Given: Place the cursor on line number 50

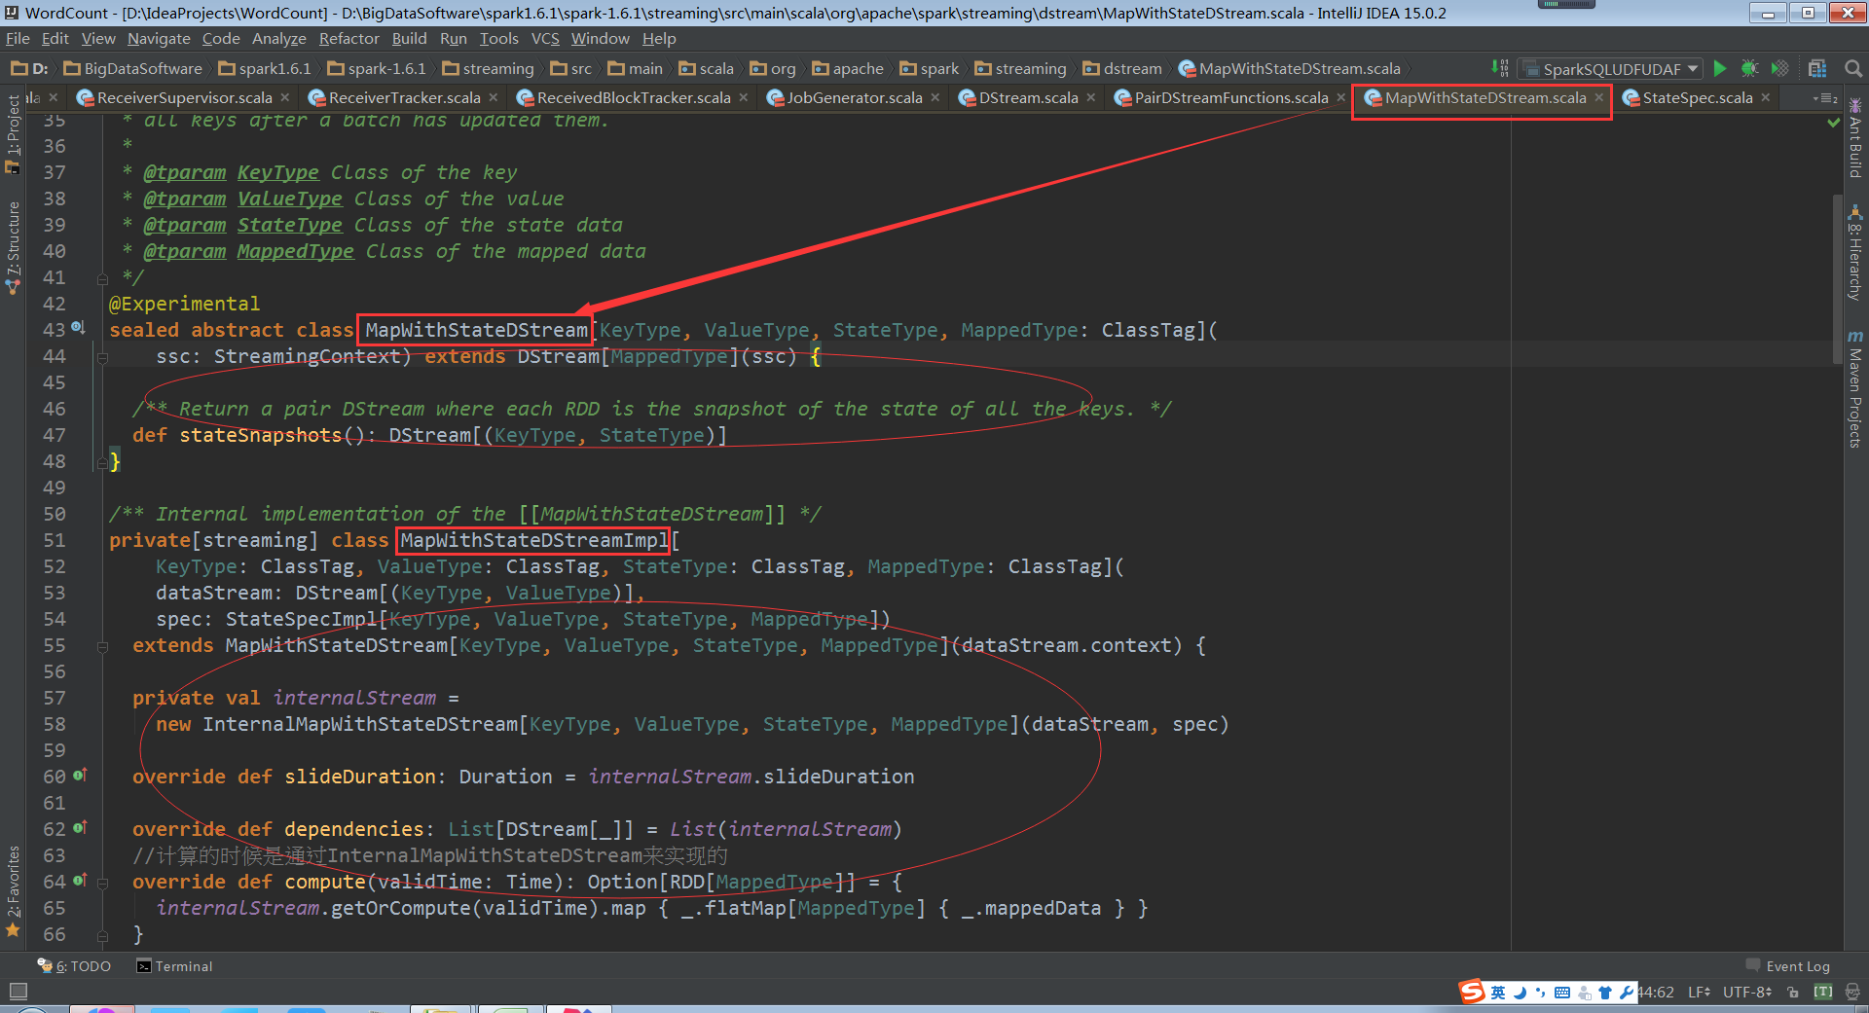Looking at the screenshot, I should [55, 514].
